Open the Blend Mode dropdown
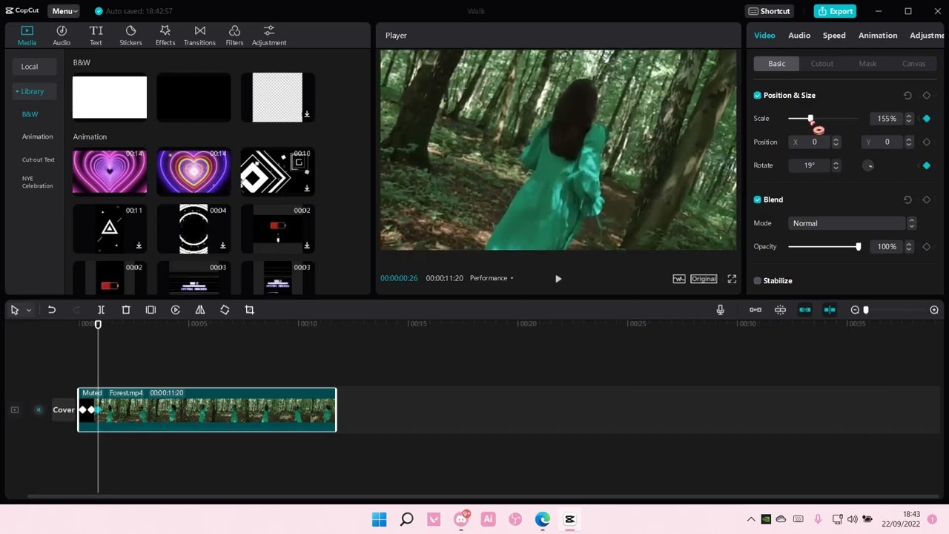The width and height of the screenshot is (949, 534). coord(853,223)
